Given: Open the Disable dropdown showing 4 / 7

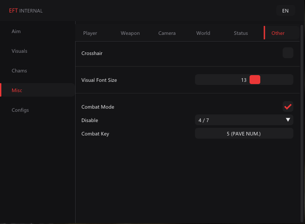Looking at the screenshot, I should [244, 120].
